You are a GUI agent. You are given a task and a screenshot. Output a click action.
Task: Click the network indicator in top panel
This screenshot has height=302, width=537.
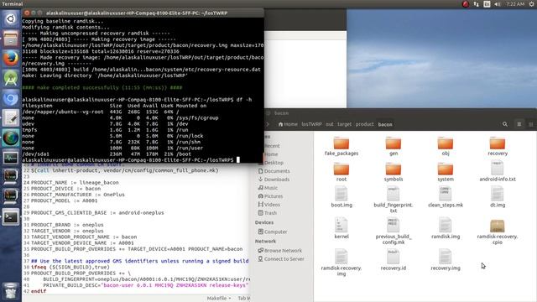click(476, 4)
